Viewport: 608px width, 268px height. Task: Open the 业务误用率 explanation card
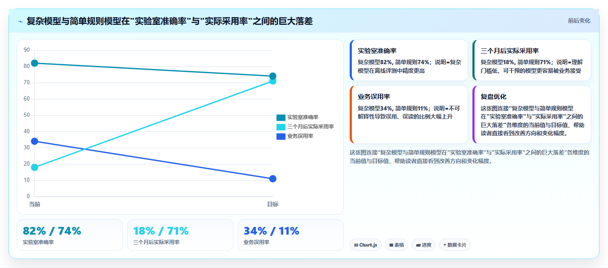(409, 115)
